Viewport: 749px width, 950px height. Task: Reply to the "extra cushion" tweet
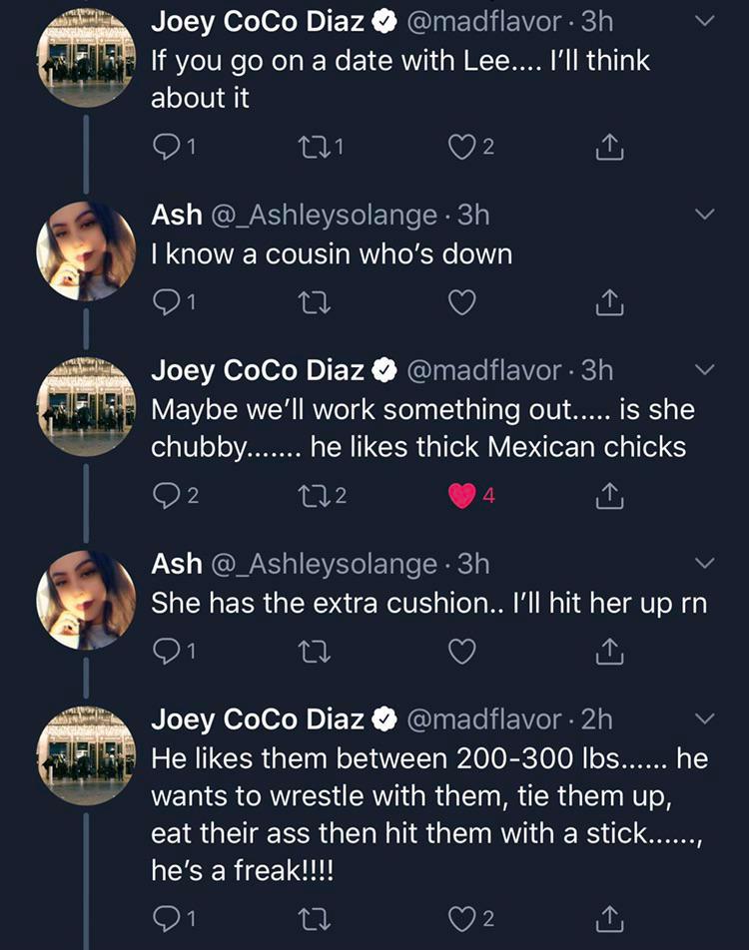(166, 650)
